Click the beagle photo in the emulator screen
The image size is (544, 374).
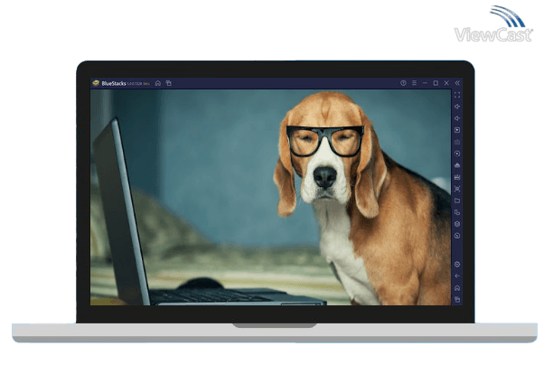270,198
